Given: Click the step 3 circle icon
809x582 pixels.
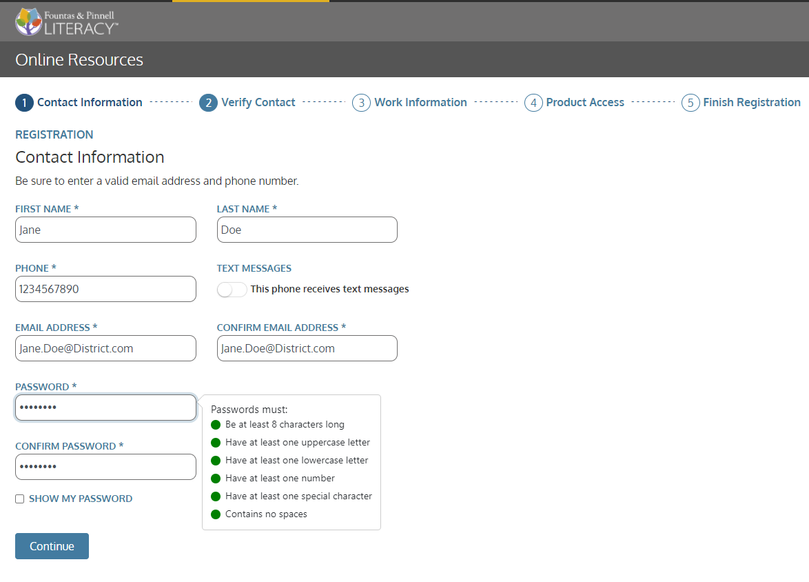Looking at the screenshot, I should (361, 103).
